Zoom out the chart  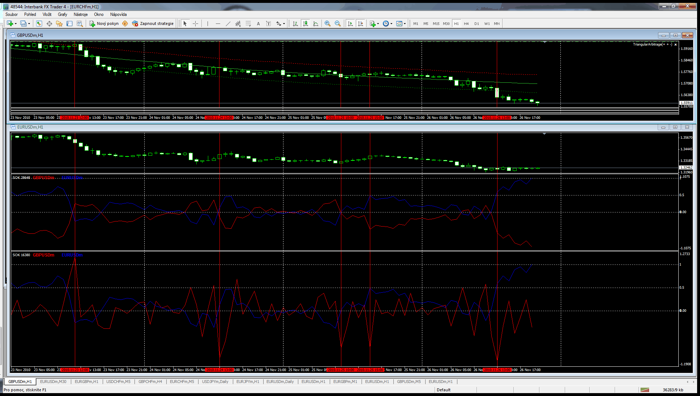point(338,23)
